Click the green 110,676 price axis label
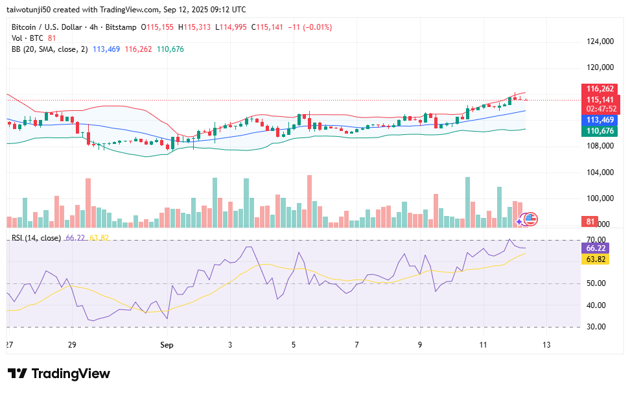Viewport: 630px width, 393px height. coord(600,131)
